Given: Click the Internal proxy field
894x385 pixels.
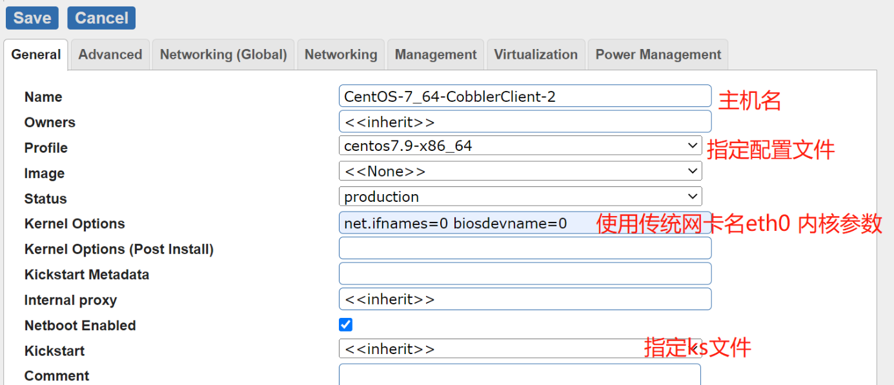Looking at the screenshot, I should coord(524,299).
